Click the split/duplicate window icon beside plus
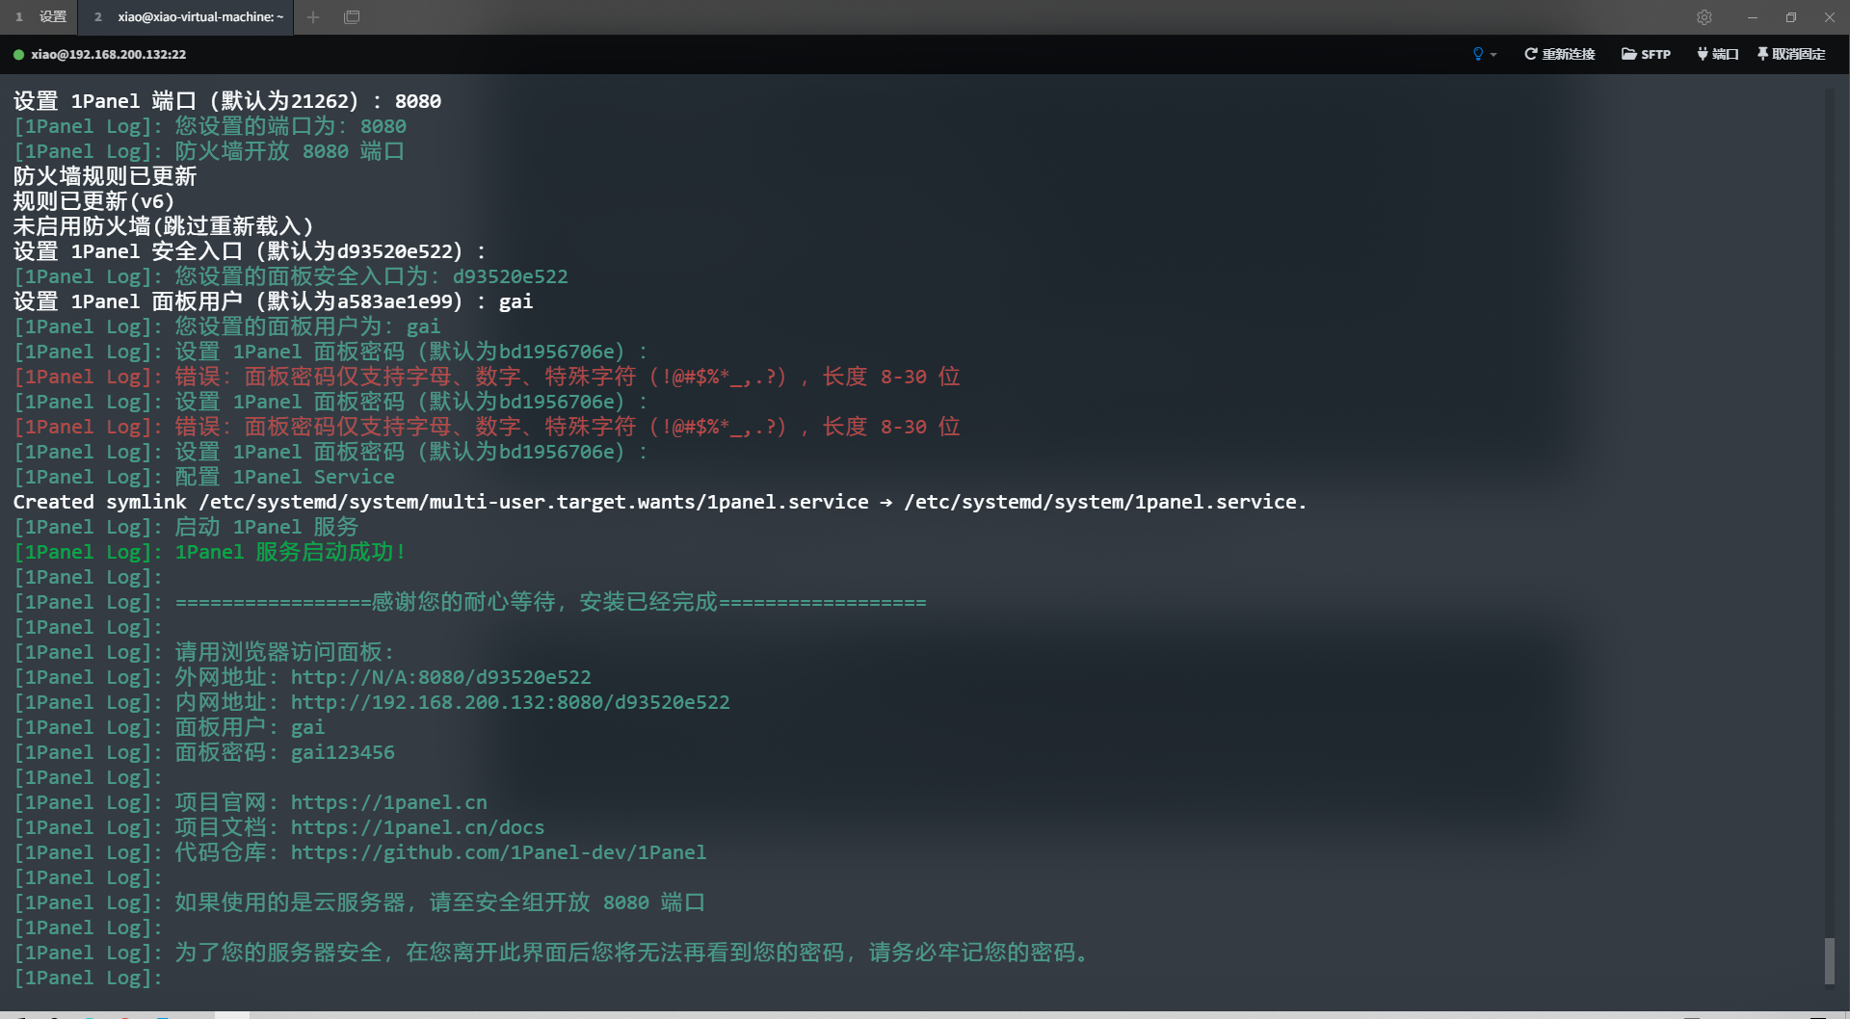Screen dimensions: 1850x1019 352,17
